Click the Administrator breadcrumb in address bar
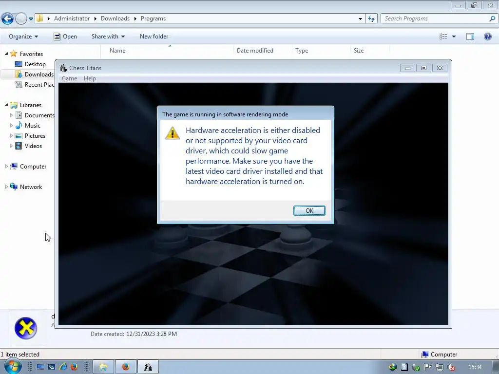Viewport: 499px width, 374px height. tap(72, 19)
